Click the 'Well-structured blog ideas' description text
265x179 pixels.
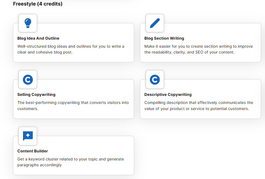pos(71,49)
